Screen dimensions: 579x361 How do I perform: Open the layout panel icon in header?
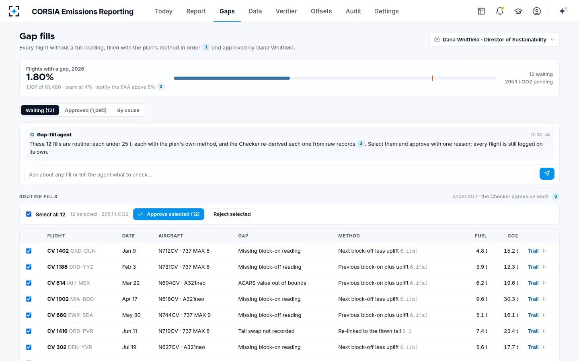tap(481, 11)
